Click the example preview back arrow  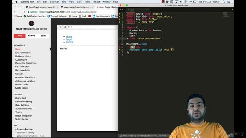click(x=60, y=27)
